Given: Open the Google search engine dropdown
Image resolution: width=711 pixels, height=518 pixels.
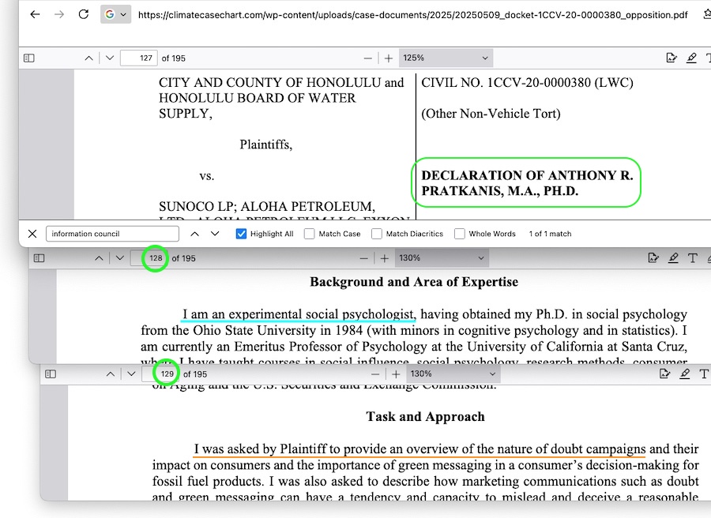Looking at the screenshot, I should pyautogui.click(x=115, y=15).
